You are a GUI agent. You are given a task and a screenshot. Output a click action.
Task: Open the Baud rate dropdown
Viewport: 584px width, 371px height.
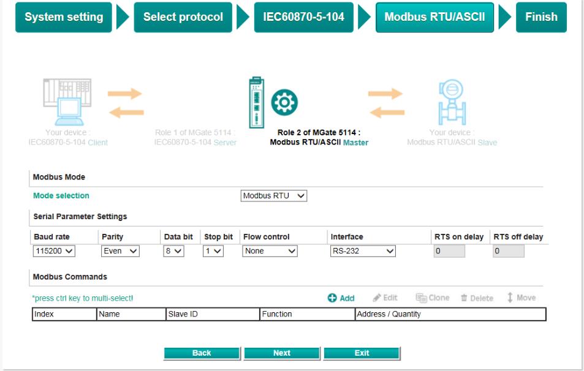54,251
